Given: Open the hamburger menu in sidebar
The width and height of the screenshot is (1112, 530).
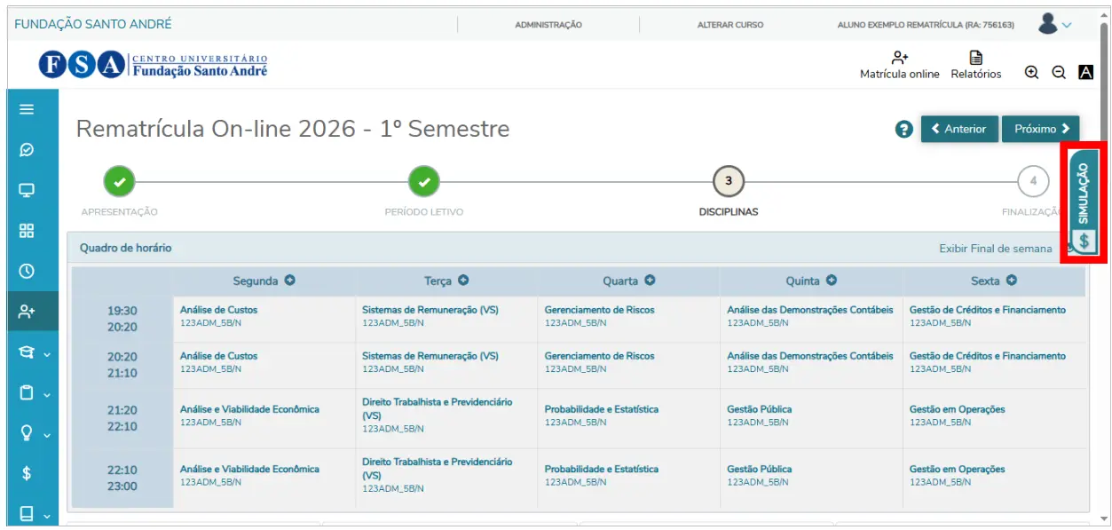Looking at the screenshot, I should tap(27, 109).
